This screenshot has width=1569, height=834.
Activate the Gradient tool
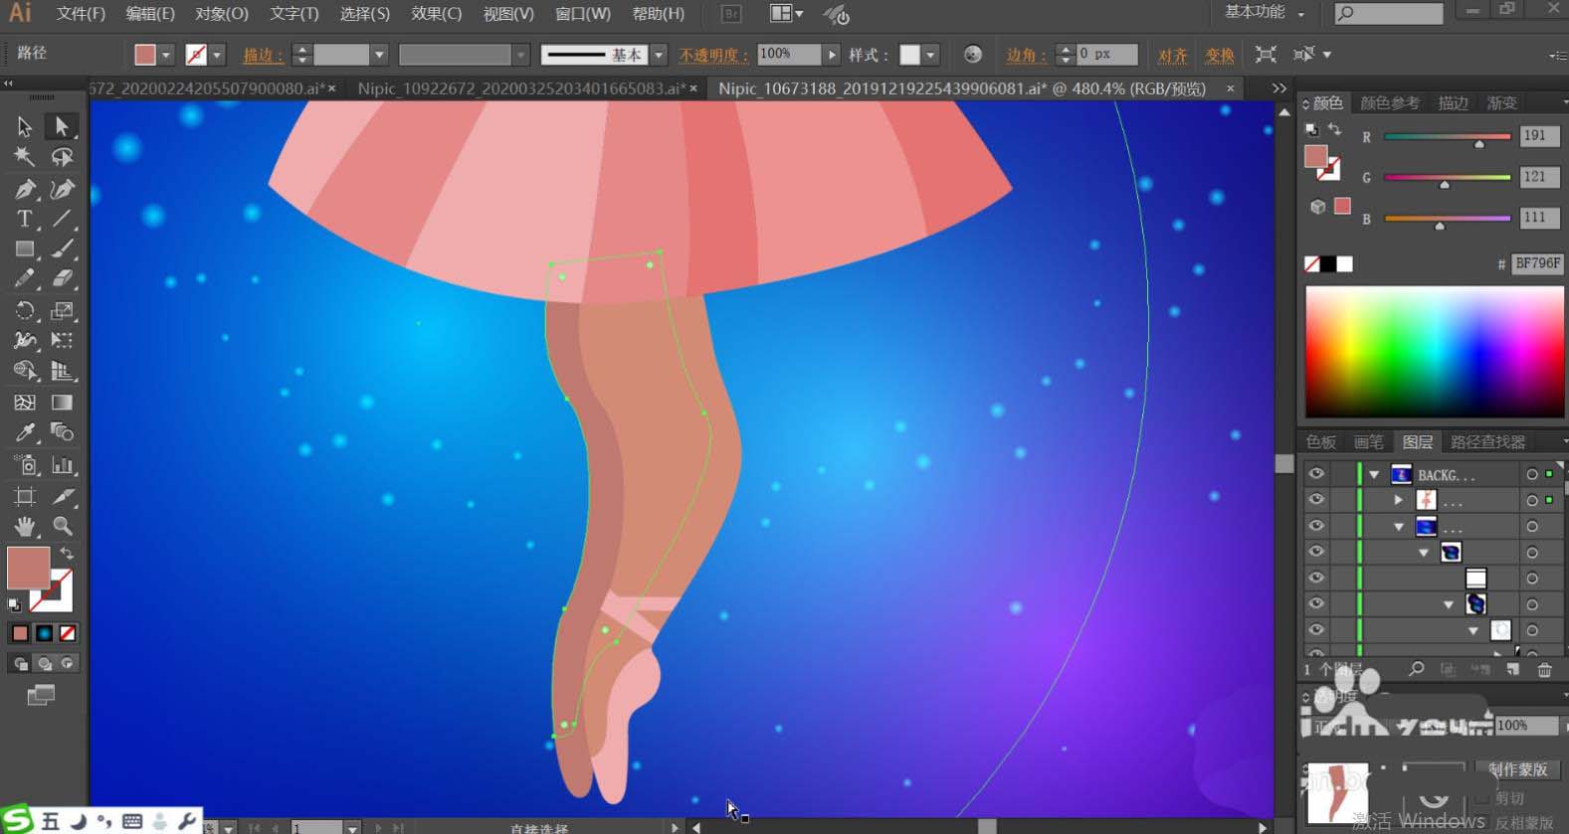click(62, 403)
